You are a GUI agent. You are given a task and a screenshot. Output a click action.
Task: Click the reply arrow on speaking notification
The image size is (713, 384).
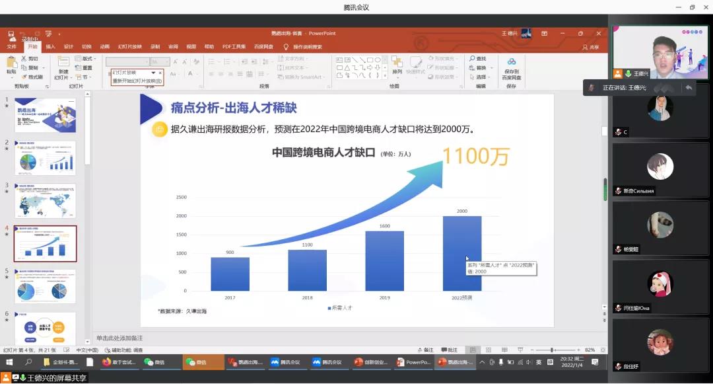(689, 87)
